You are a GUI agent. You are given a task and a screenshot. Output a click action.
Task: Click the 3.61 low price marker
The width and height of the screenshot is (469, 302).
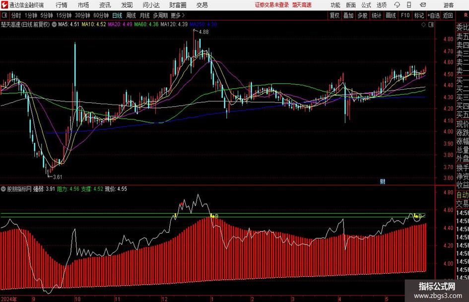pyautogui.click(x=58, y=177)
